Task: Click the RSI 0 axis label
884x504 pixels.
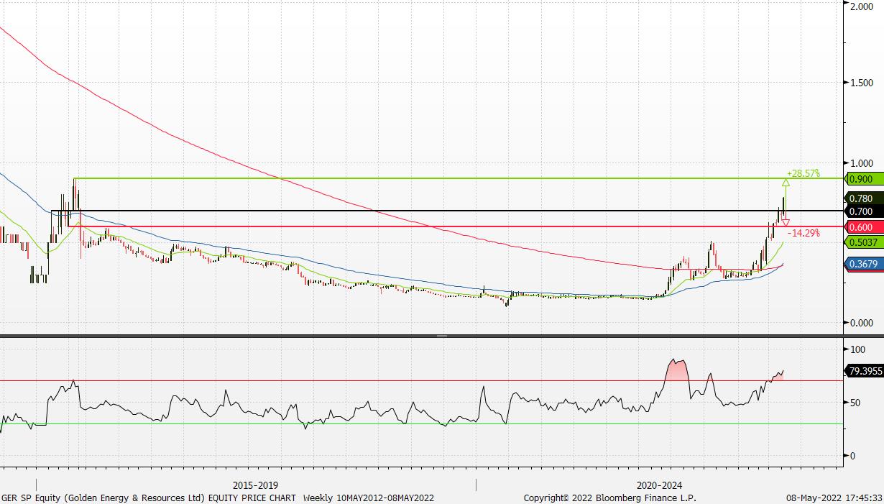Action: 852,456
